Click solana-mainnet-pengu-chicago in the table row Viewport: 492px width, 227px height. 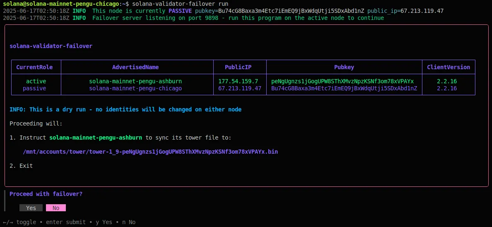coord(135,88)
